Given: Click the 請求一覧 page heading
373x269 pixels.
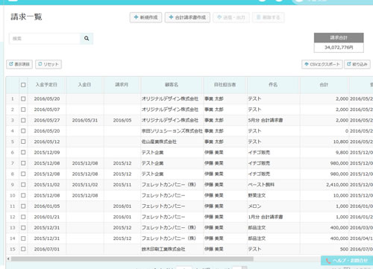Looking at the screenshot, I should click(x=26, y=17).
